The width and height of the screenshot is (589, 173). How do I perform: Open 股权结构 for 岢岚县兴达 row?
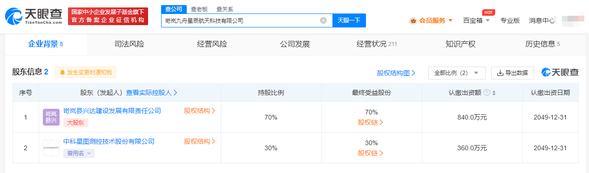tap(200, 111)
